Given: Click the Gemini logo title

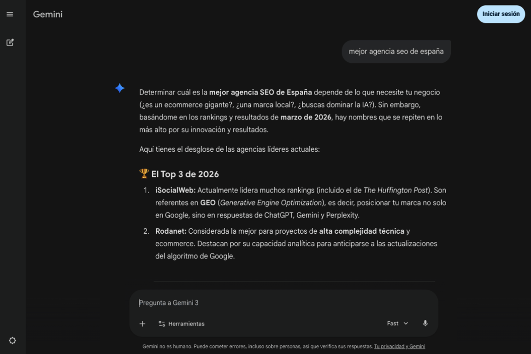Looking at the screenshot, I should tap(48, 14).
